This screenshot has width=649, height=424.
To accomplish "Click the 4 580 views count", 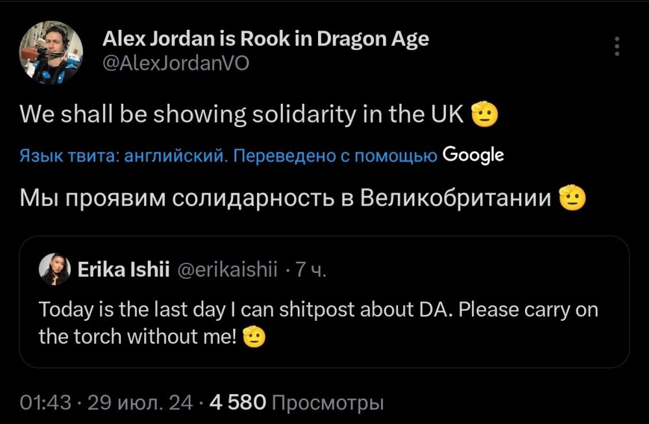I will [x=240, y=402].
